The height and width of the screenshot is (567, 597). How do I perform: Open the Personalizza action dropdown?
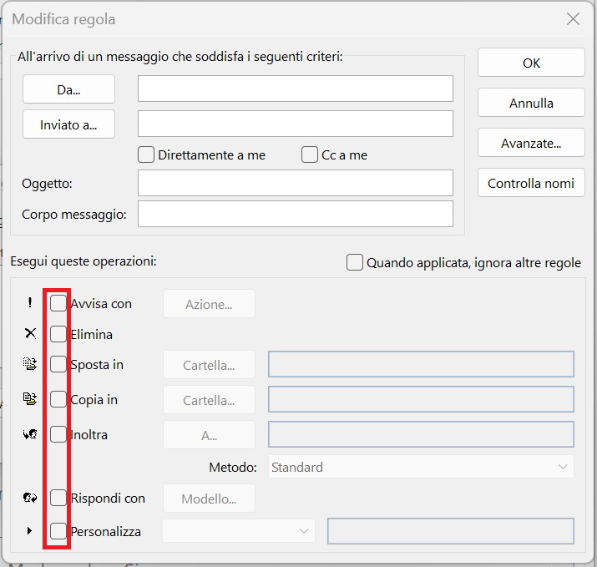239,530
